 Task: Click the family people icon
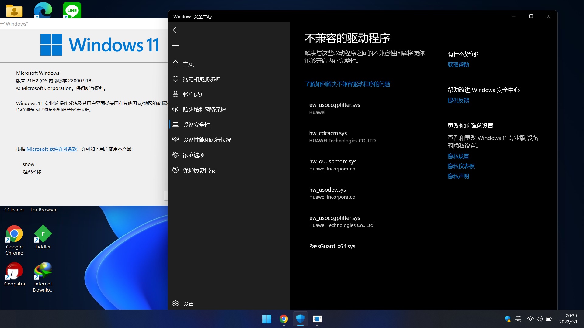pos(176,155)
